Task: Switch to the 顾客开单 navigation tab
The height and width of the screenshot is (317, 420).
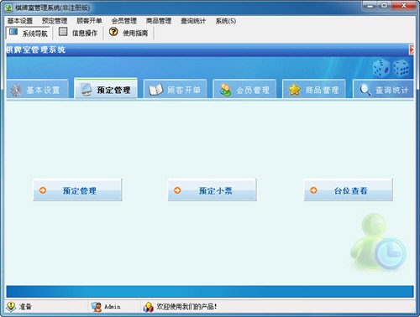Action: coord(175,89)
